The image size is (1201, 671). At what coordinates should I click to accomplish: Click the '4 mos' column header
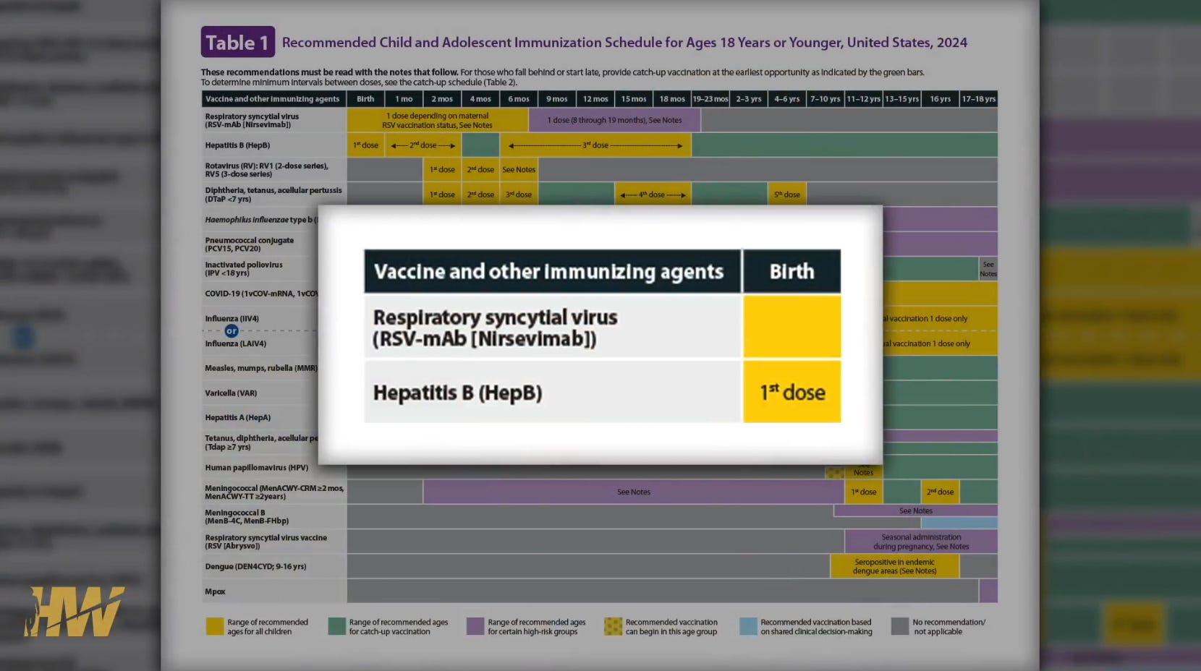480,99
